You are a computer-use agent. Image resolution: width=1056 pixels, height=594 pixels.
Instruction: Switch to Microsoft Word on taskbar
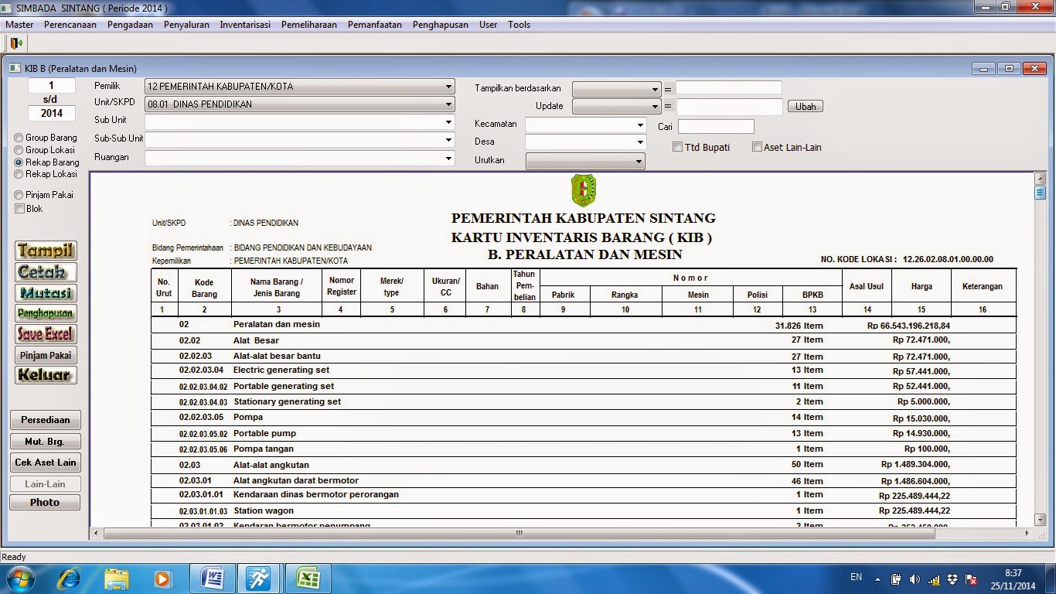click(x=212, y=579)
